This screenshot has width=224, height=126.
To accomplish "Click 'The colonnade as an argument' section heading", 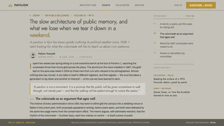I will (65, 99).
